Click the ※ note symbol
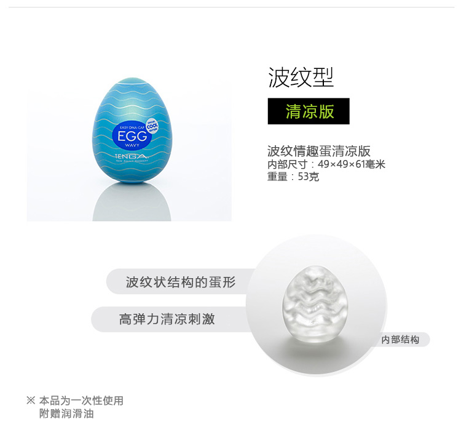 coord(31,400)
